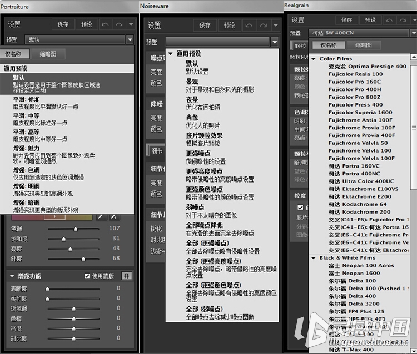This screenshot has height=354, width=417.
Task: Select 柯达 Portra 400NC film
Action: 354,174
